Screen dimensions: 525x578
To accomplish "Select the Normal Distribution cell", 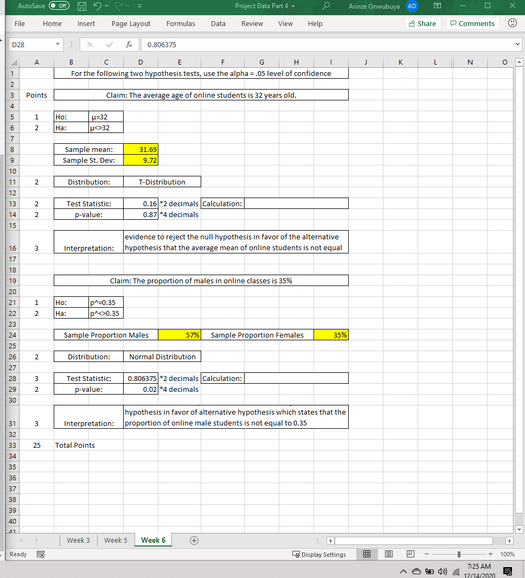I will [162, 357].
